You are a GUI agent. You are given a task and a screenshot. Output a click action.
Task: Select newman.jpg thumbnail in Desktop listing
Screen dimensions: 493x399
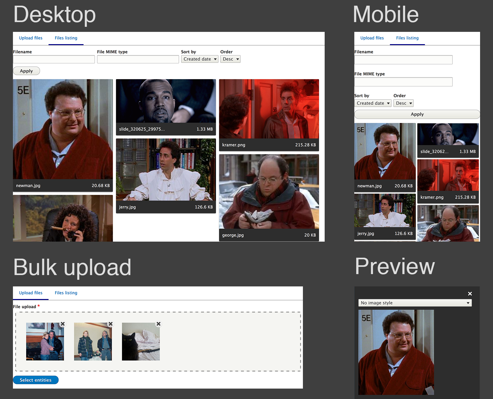63,129
